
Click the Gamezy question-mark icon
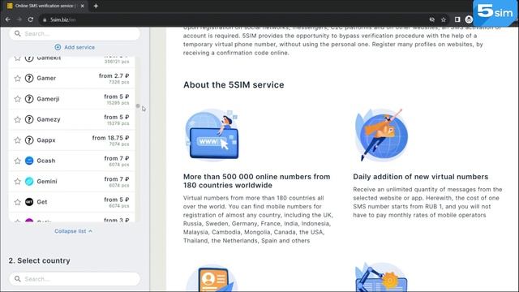tap(29, 119)
